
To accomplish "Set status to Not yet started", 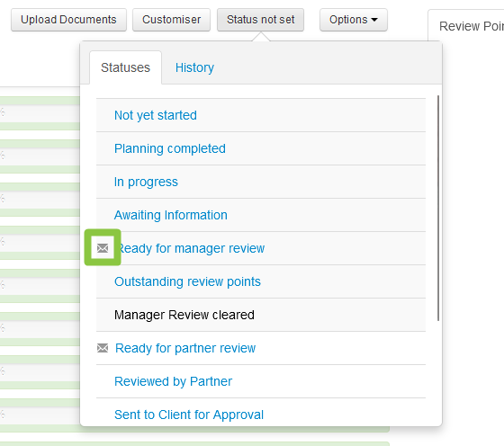I will click(156, 115).
